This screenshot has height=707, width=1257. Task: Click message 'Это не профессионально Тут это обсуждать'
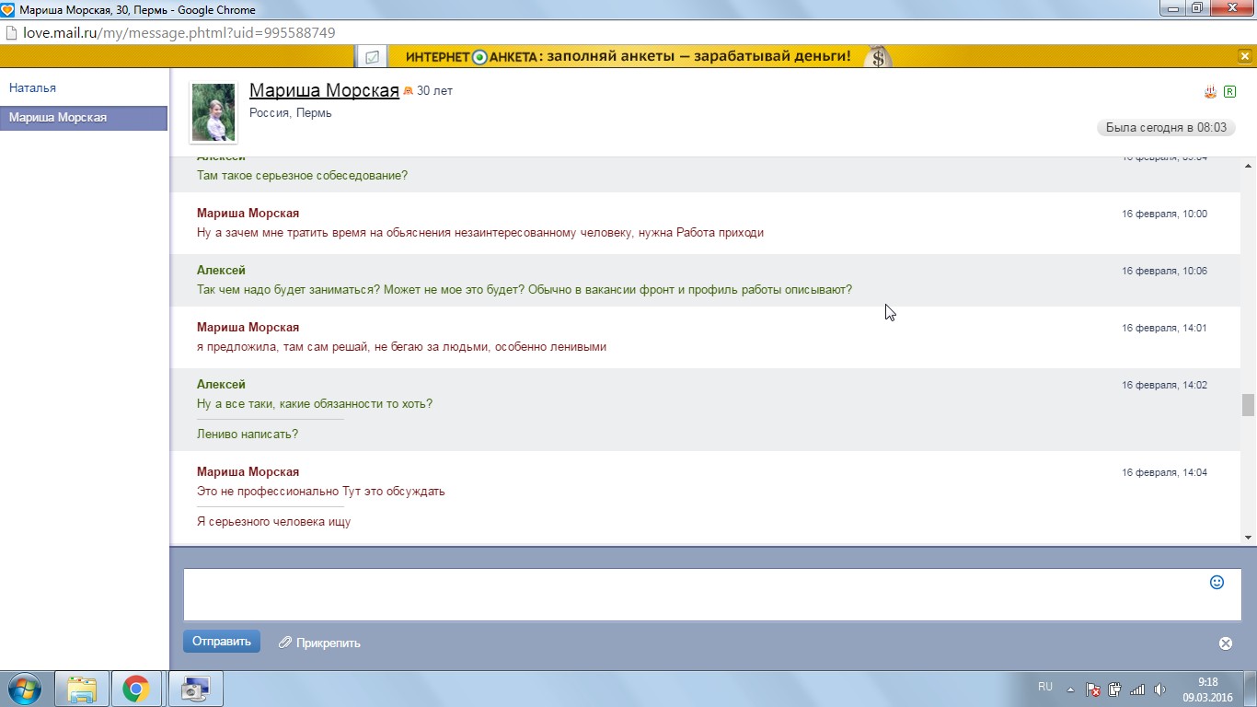(321, 491)
